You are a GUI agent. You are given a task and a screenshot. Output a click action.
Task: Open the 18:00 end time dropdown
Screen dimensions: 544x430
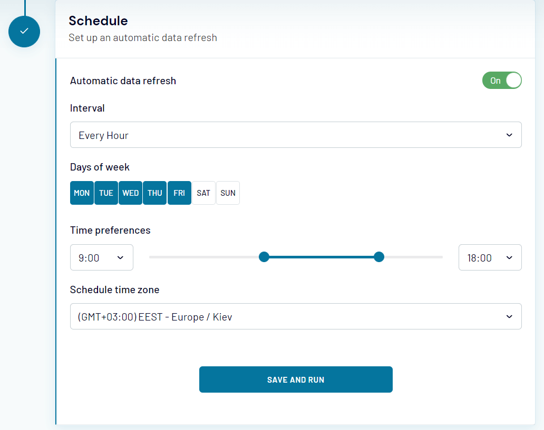point(490,257)
